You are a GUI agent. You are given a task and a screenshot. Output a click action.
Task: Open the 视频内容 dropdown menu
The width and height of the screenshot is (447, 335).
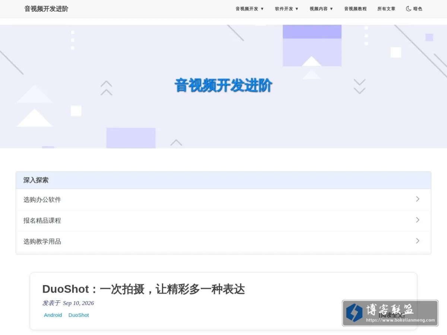pyautogui.click(x=321, y=9)
